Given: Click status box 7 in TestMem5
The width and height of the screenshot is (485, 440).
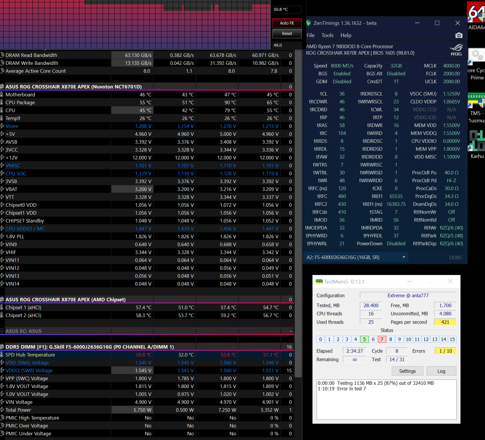Looking at the screenshot, I should click(382, 339).
